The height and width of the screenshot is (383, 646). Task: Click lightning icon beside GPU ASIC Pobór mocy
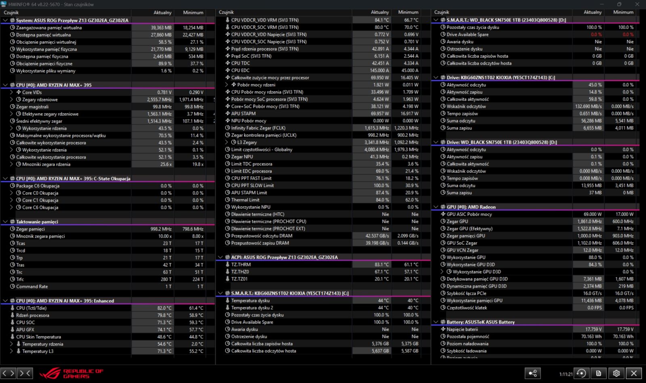click(x=443, y=214)
